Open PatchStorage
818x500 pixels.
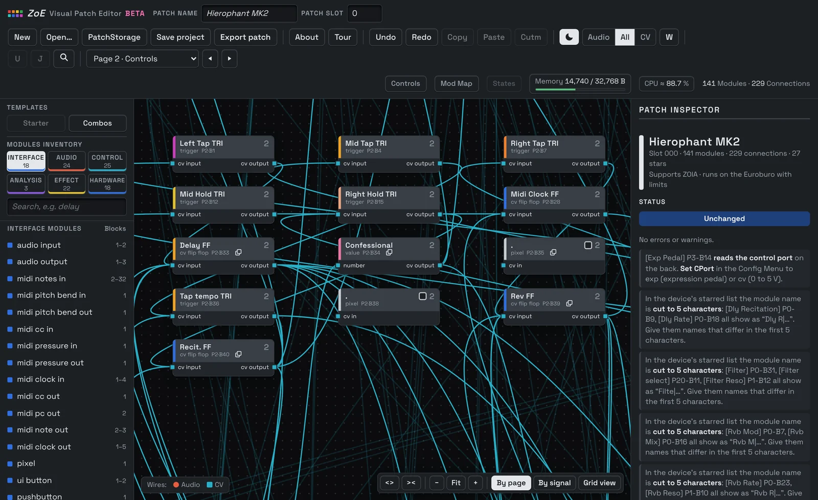(x=114, y=37)
